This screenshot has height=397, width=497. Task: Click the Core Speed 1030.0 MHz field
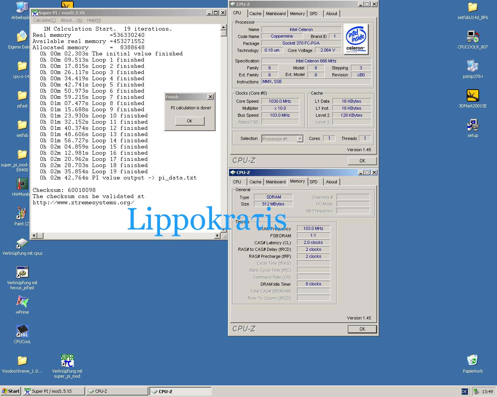280,101
